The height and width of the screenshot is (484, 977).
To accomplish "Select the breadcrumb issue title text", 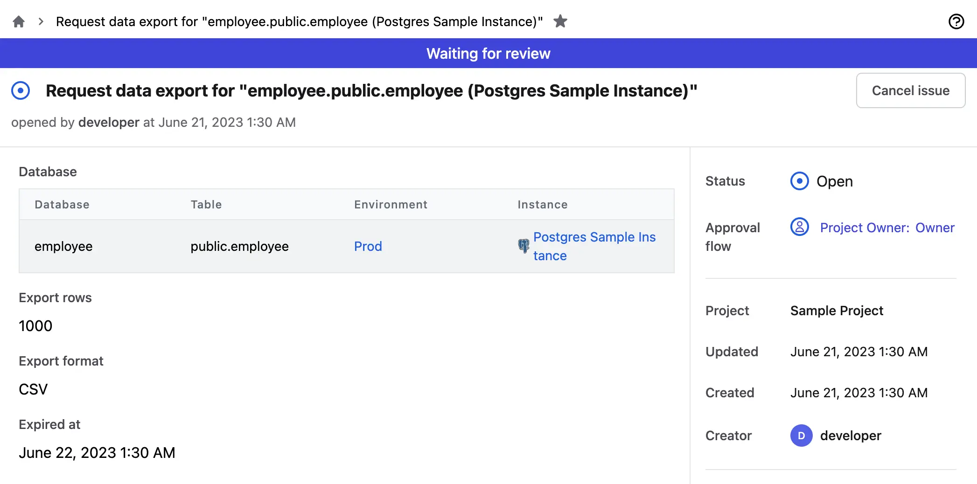I will (x=299, y=21).
